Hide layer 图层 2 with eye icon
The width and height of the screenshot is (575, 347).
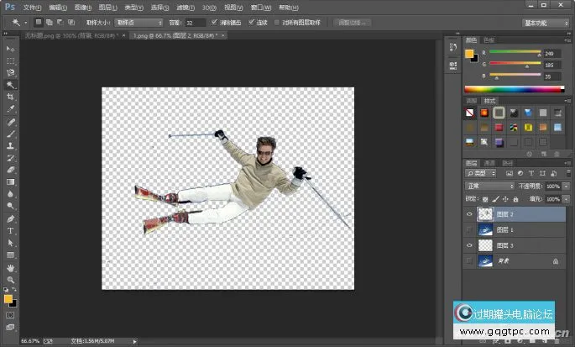(x=469, y=213)
